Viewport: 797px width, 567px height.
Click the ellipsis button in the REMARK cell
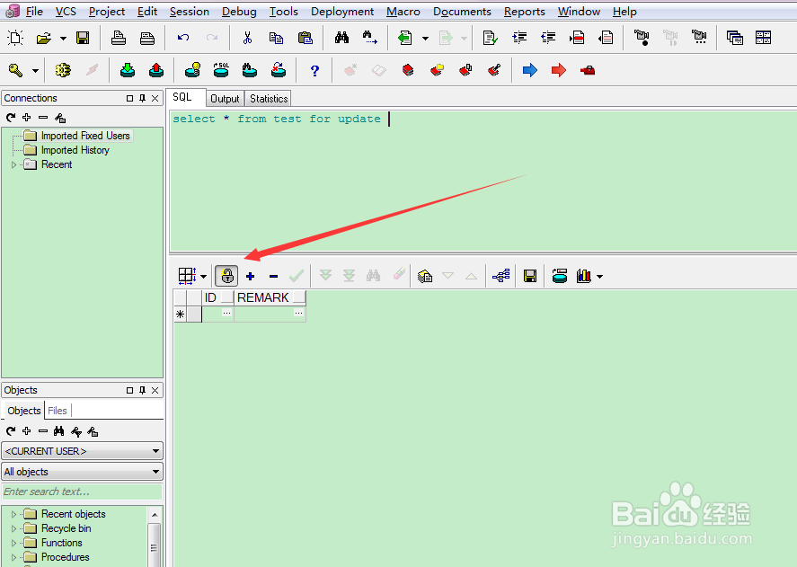(298, 313)
